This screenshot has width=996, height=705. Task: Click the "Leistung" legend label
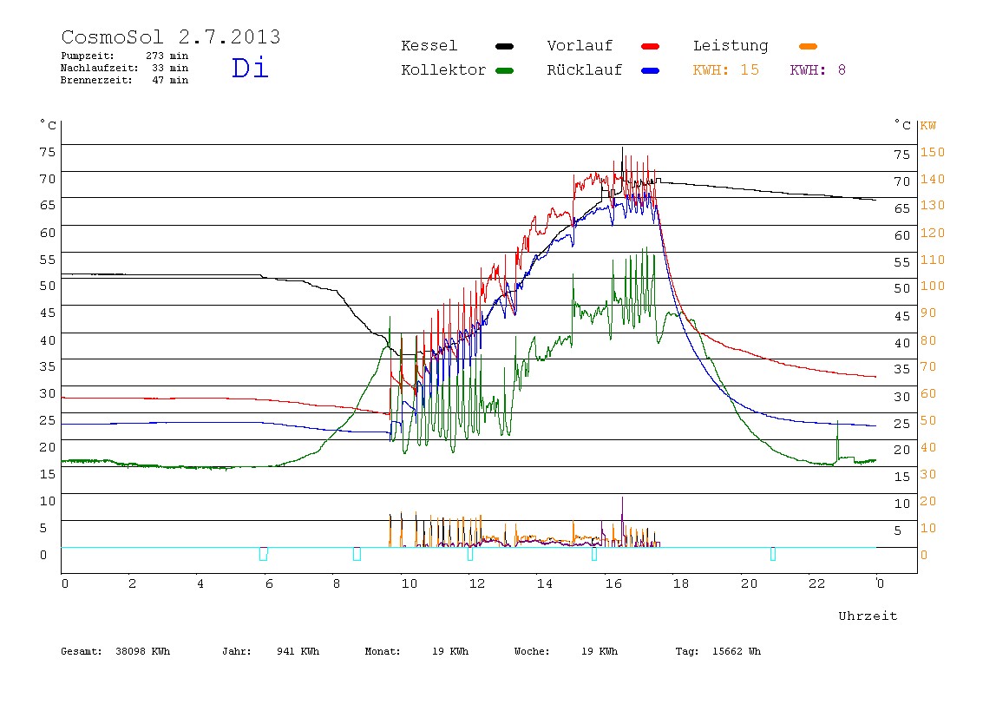click(731, 46)
